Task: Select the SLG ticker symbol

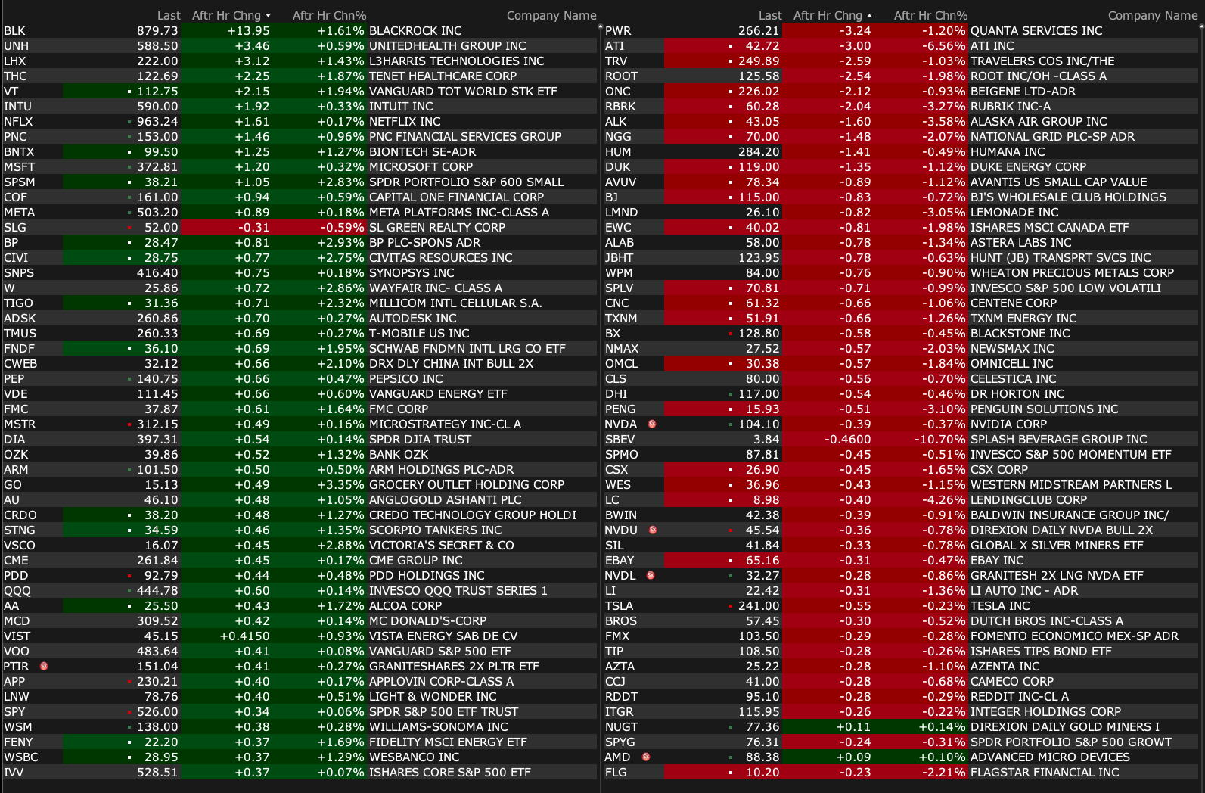Action: point(15,228)
